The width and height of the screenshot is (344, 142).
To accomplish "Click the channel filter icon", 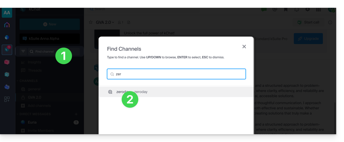I will [x=23, y=52].
